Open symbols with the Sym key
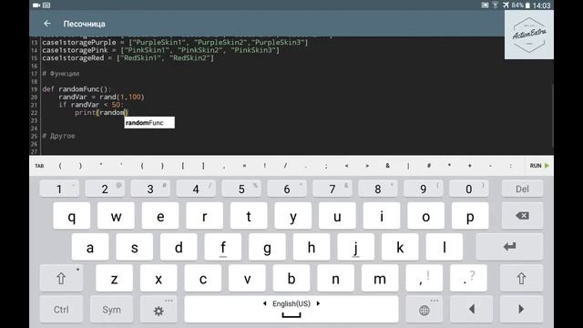 tap(111, 310)
